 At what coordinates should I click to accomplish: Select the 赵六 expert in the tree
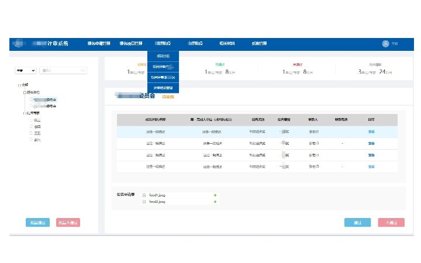[37, 140]
